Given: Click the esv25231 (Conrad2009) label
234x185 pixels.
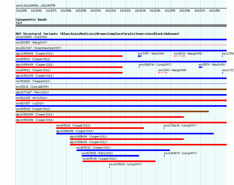Looking at the screenshot, I should 32,87.
